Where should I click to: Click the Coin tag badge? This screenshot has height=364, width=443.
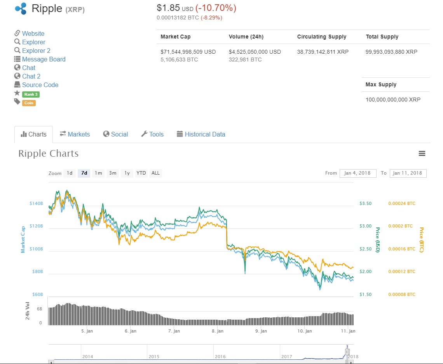(x=29, y=103)
